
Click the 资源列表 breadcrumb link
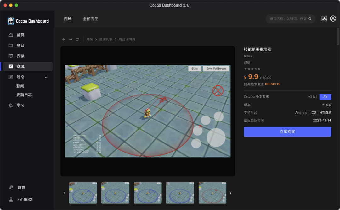(x=106, y=39)
